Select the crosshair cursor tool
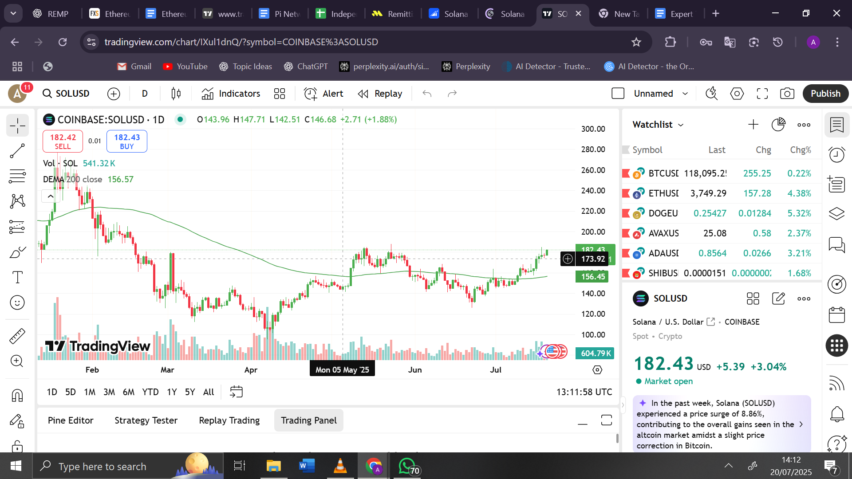The image size is (852, 479). pos(17,126)
